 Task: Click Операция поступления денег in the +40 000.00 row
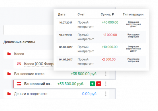coord(134,24)
